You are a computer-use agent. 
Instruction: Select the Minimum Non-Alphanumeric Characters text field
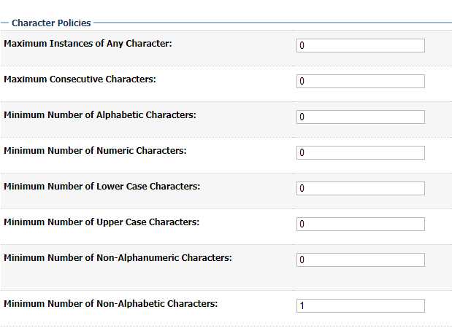tap(360, 260)
